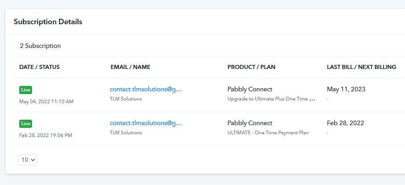Click the EMAIL / NAME column header
Screen dimensions: 405x185
[x=130, y=67]
